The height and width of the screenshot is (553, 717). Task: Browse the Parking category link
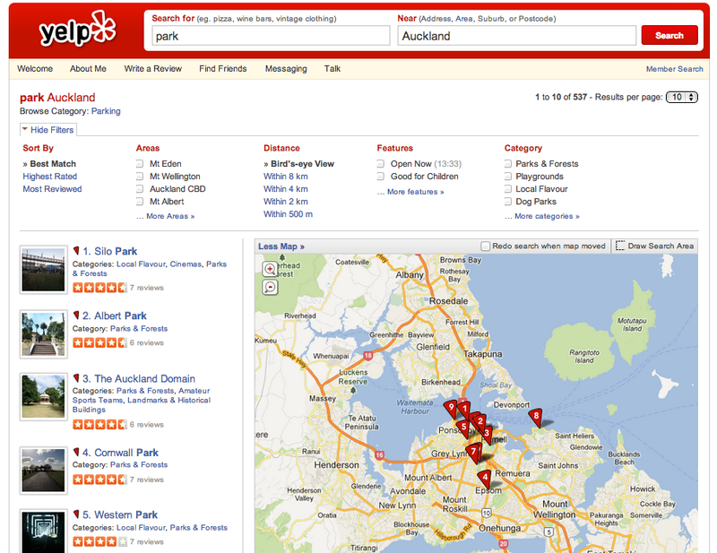106,111
